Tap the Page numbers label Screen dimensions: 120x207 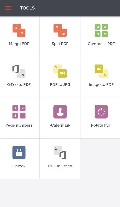(19, 125)
